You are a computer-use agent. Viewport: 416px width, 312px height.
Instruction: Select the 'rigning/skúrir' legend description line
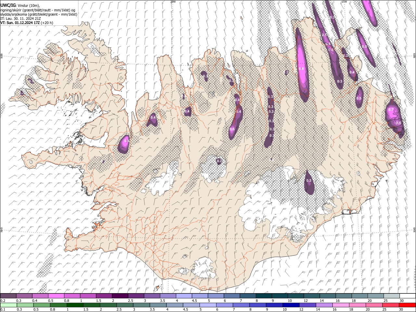tap(38, 10)
